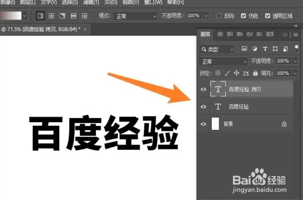Lock transparent pixels icon
This screenshot has height=200, width=303.
point(218,73)
